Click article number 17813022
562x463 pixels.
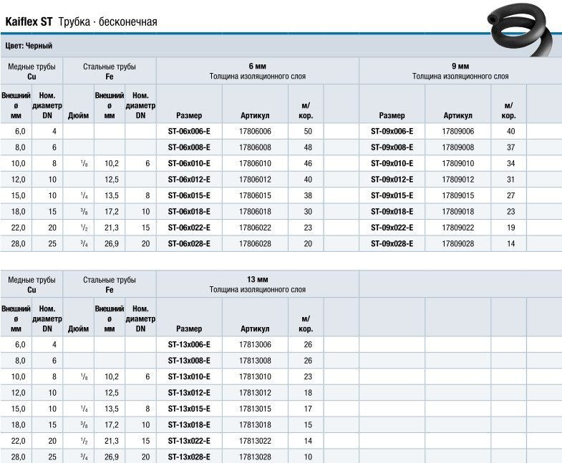click(255, 441)
